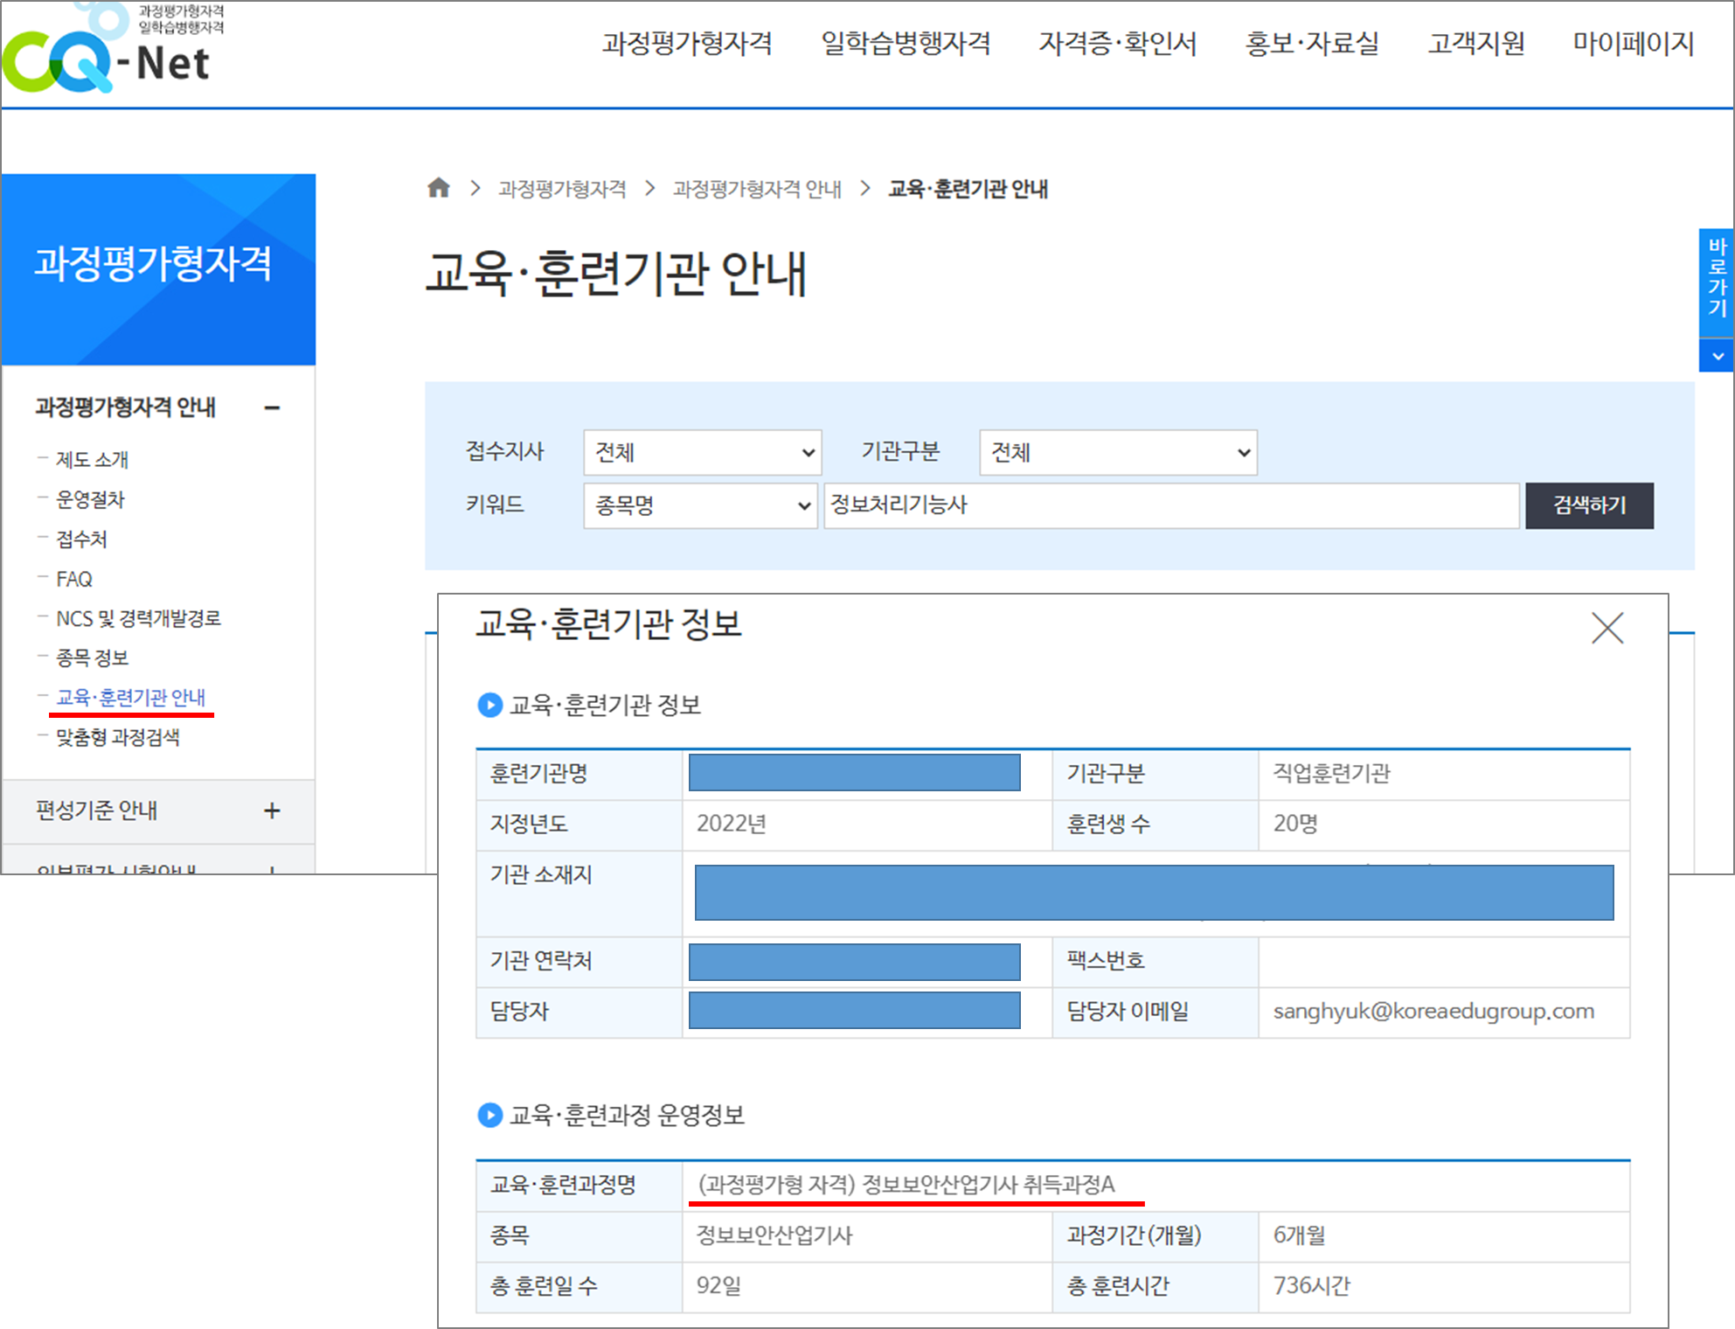This screenshot has width=1735, height=1329.
Task: Open the 바로가기 quick panel
Action: (x=1717, y=278)
